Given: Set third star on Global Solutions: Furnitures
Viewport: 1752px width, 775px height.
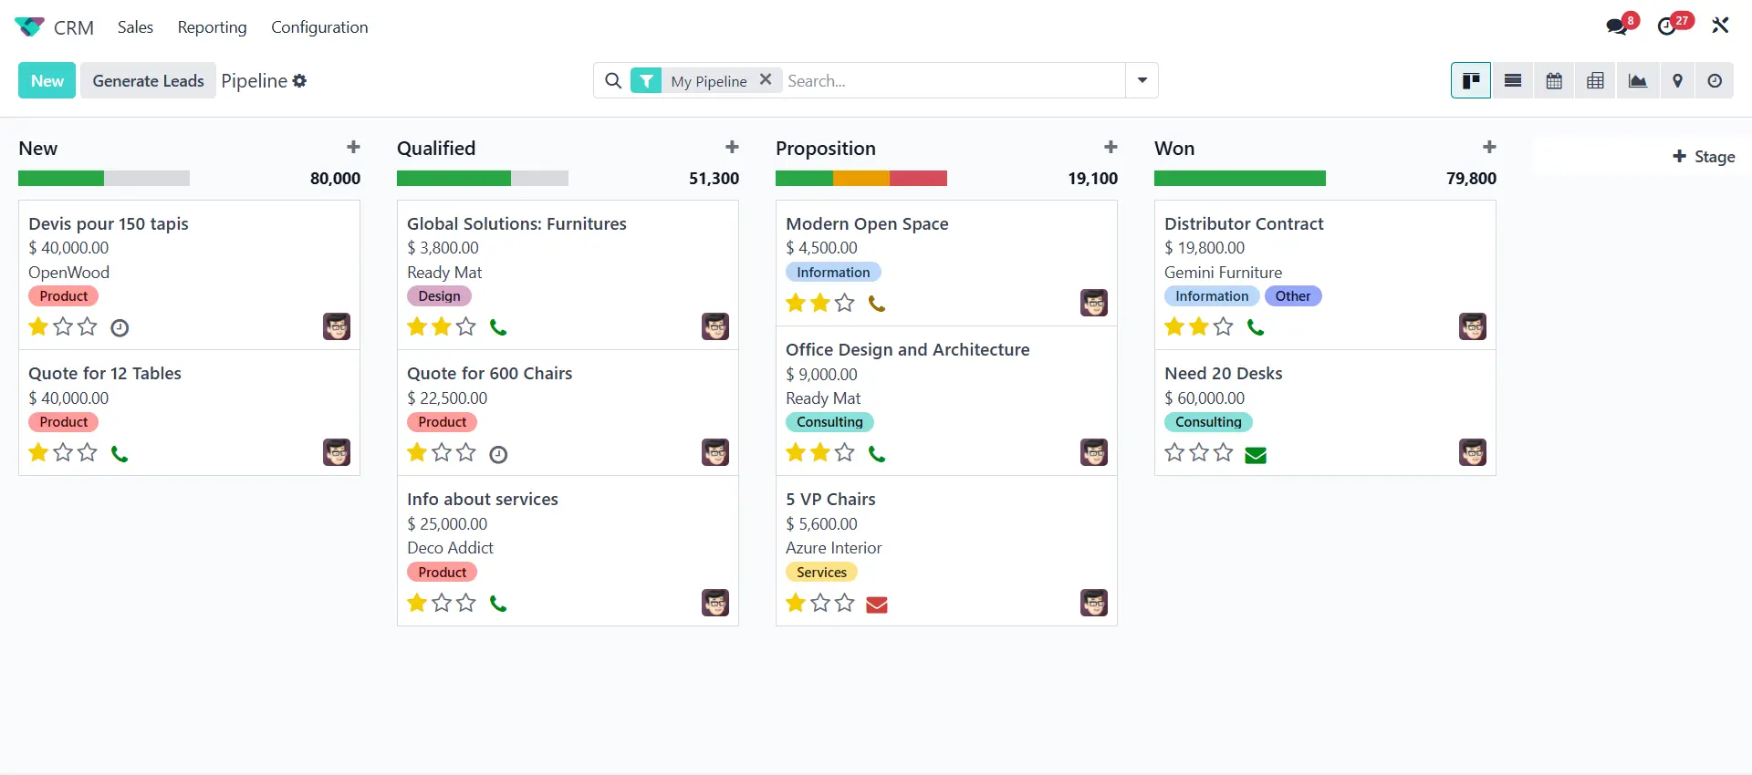Looking at the screenshot, I should point(466,326).
